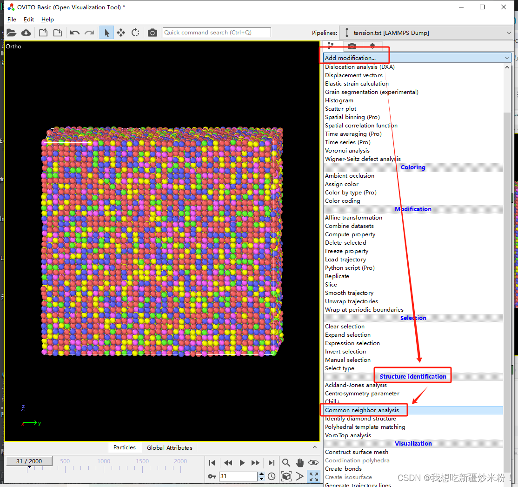Viewport: 518px width, 487px height.
Task: Click the modifier list scrollbar
Action: click(x=507, y=293)
